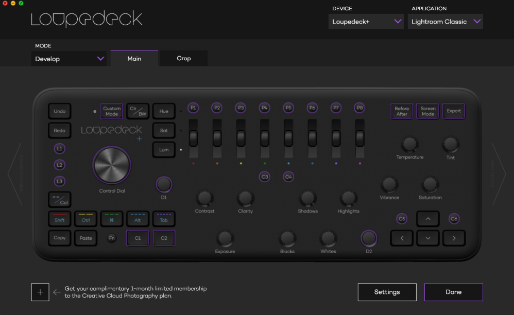Click Done to finish configuration
This screenshot has height=315, width=514.
453,292
